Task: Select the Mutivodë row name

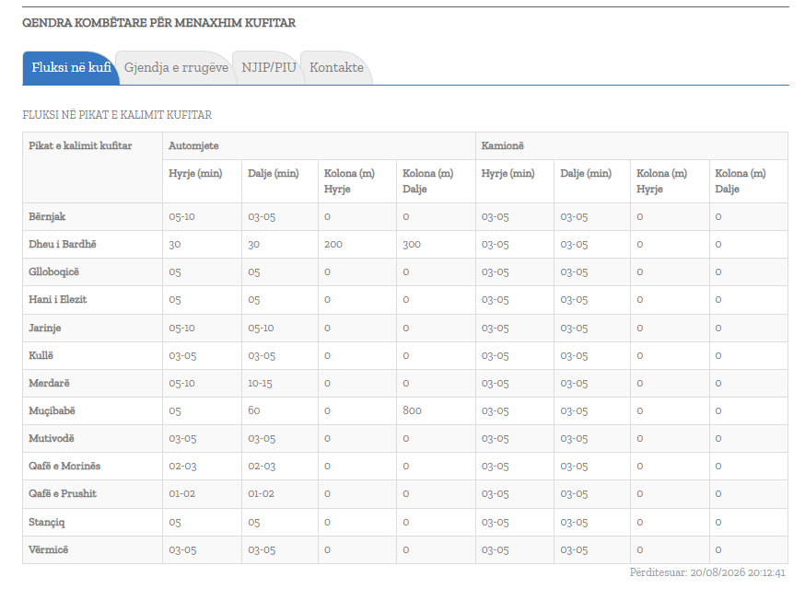Action: coord(52,438)
